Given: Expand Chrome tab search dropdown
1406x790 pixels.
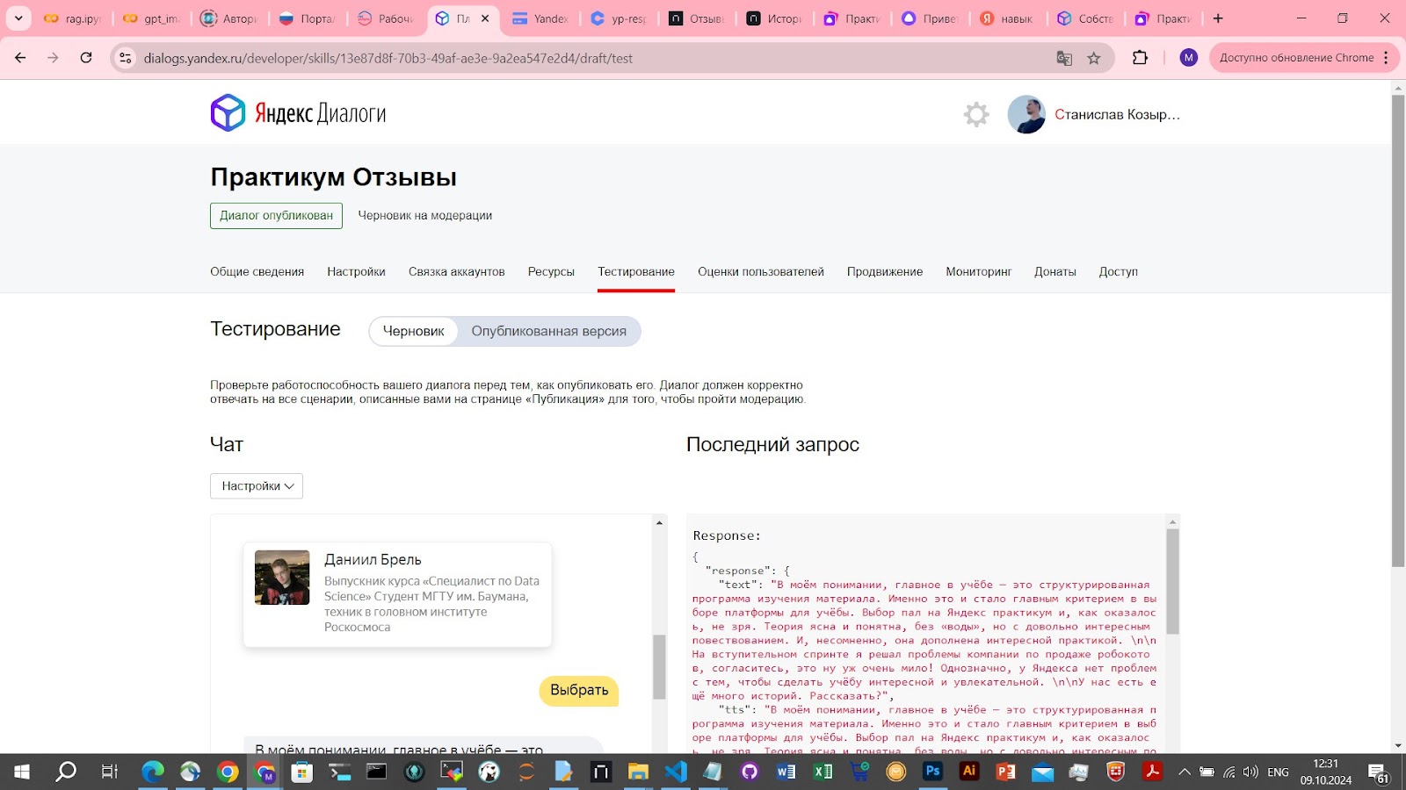Looking at the screenshot, I should point(18,18).
